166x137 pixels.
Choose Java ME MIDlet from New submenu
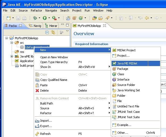coord(136,63)
